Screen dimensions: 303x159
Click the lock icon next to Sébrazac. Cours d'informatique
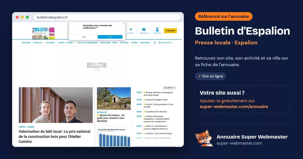(144, 134)
